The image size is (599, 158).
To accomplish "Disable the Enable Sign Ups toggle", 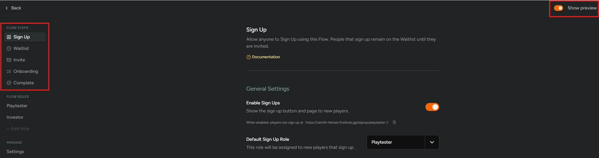I will (x=432, y=107).
